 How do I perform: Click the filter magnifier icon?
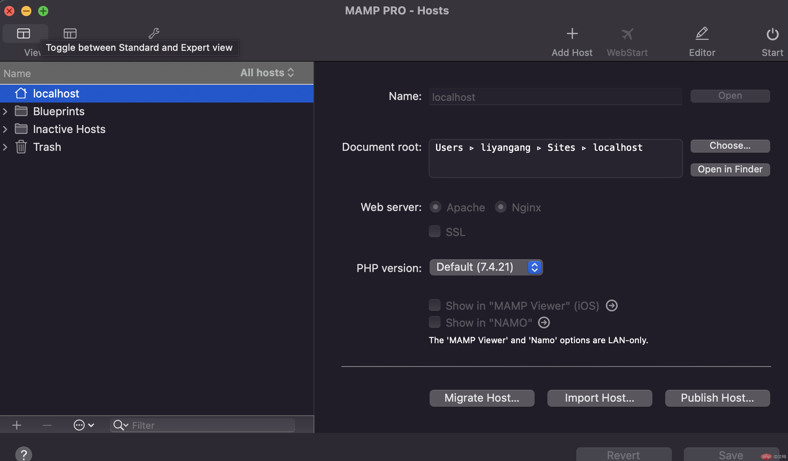point(120,425)
